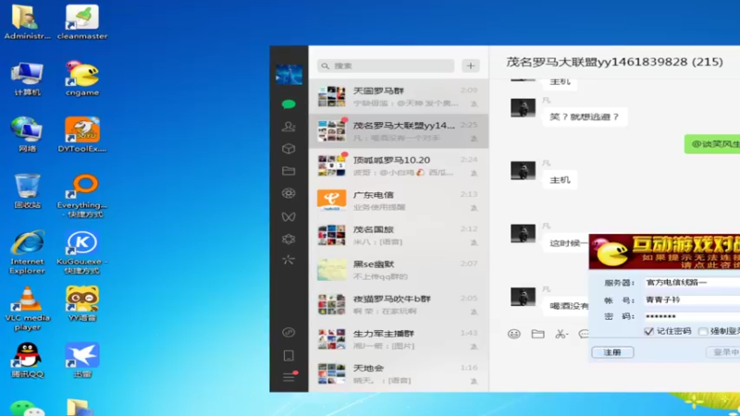The height and width of the screenshot is (416, 740).
Task: Open the hamburger settings menu in sidebar
Action: 289,377
